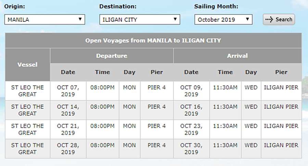The width and height of the screenshot is (308, 166).
Task: Click the Sailing Month dropdown arrow
Action: 247,19
